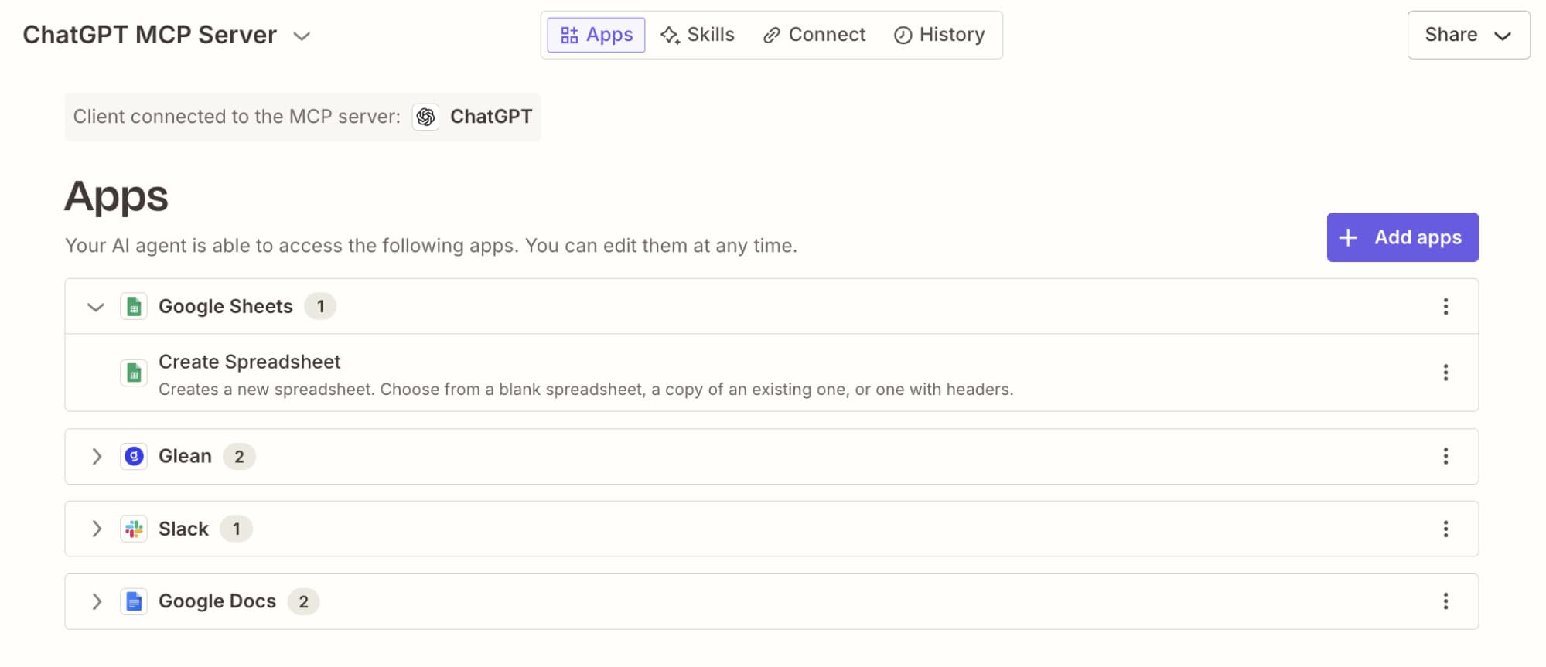The image size is (1546, 667).
Task: Open the History tab
Action: (x=939, y=35)
